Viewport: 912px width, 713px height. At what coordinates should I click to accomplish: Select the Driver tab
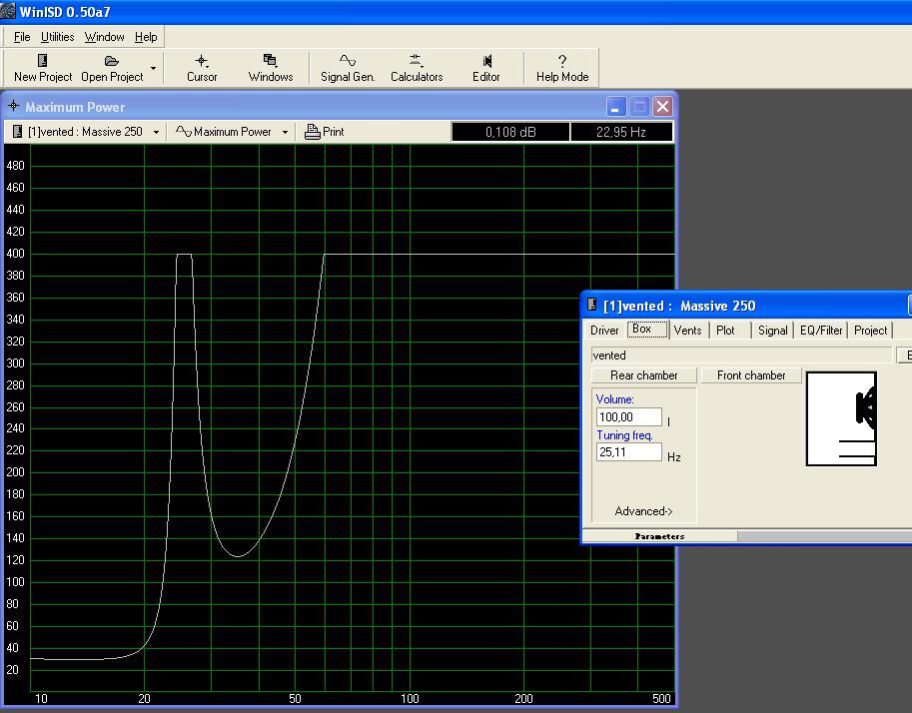604,331
